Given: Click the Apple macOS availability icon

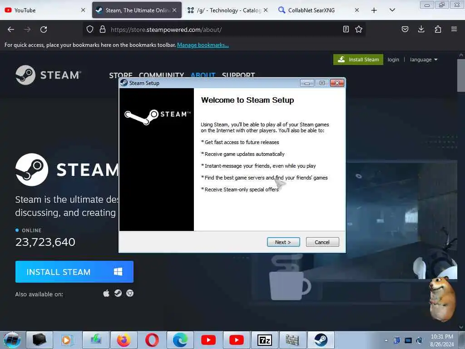Looking at the screenshot, I should [x=106, y=294].
